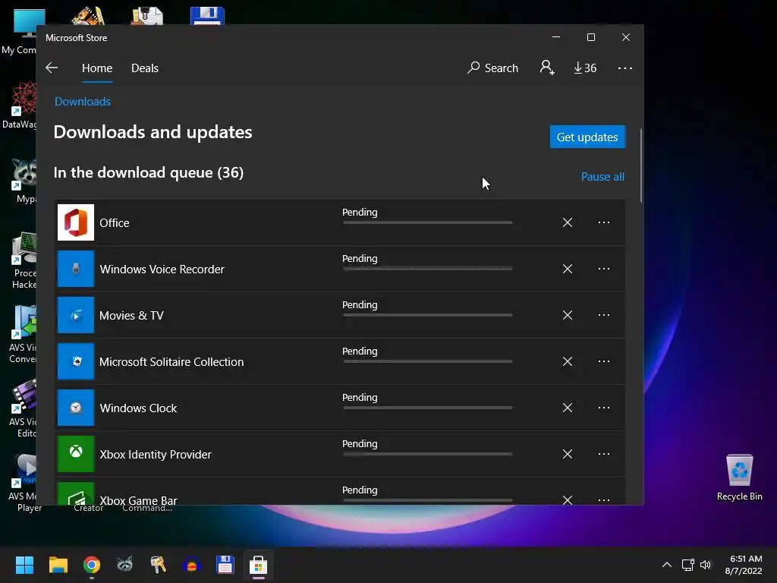Open more options for Microsoft Solitaire Collection
This screenshot has width=777, height=583.
tap(603, 361)
